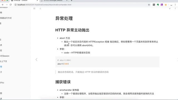
Task: Share on Twitter via the bird icon
Action: (170, 9)
